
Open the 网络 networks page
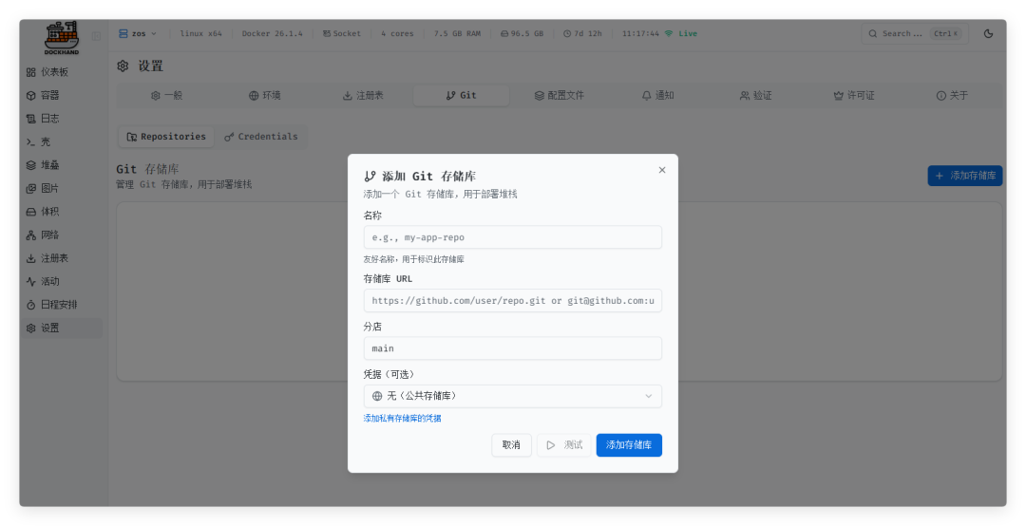point(61,235)
